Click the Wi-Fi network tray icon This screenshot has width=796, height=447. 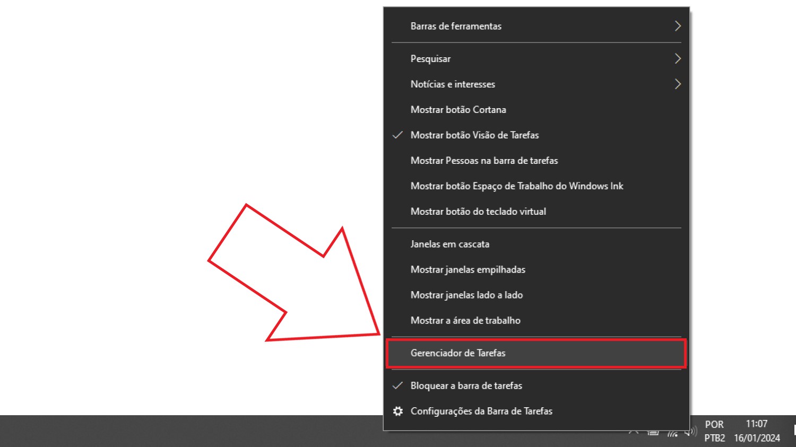[673, 433]
